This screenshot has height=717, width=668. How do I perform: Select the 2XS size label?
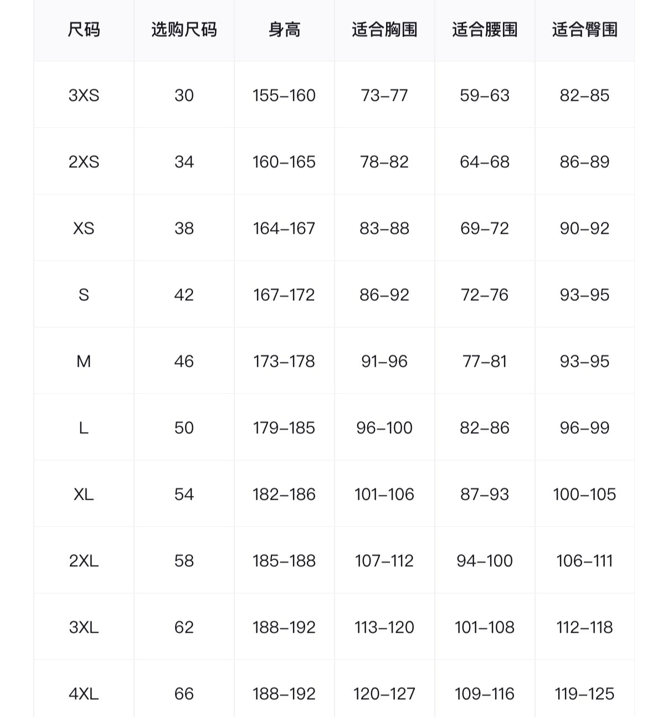click(84, 162)
